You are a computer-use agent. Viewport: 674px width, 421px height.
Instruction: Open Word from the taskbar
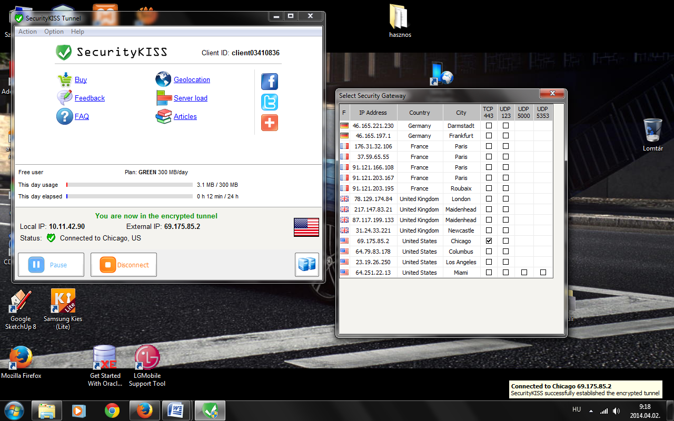click(x=177, y=410)
